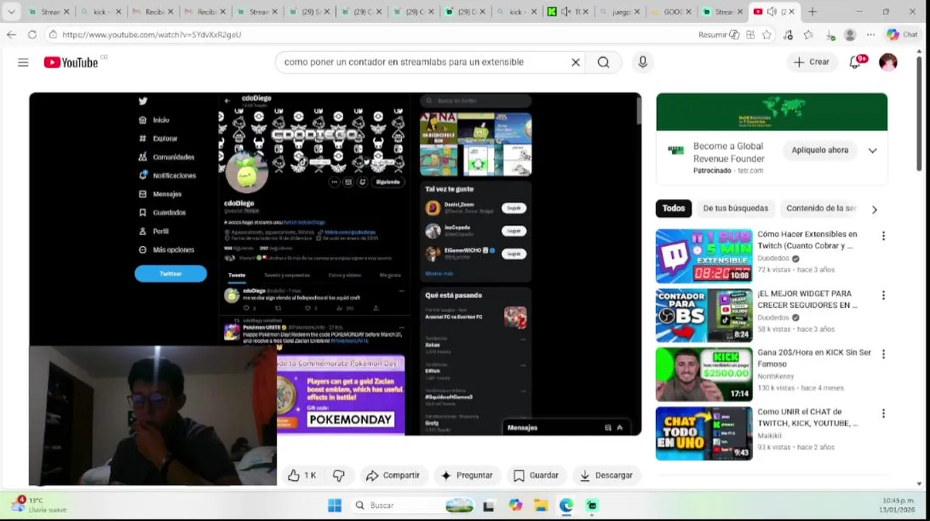Click the Resumir page summary button
Viewport: 930px width, 521px height.
719,35
